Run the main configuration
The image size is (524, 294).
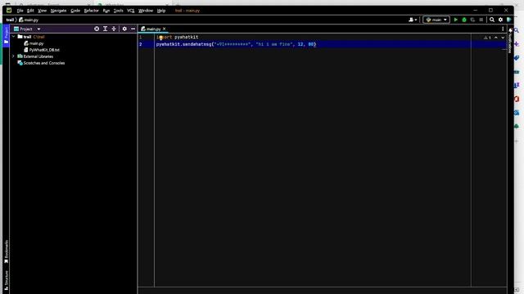point(455,20)
